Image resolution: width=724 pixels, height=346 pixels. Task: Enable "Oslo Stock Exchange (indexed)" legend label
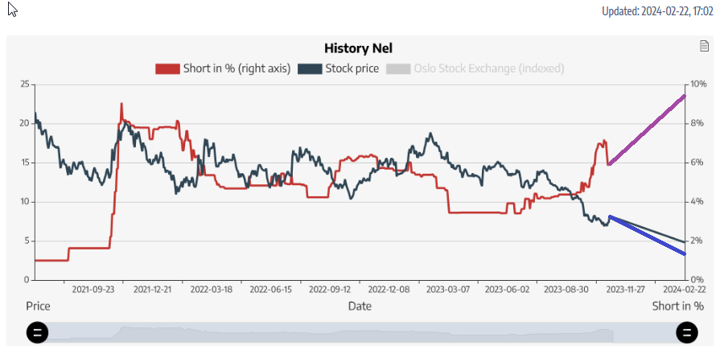488,68
